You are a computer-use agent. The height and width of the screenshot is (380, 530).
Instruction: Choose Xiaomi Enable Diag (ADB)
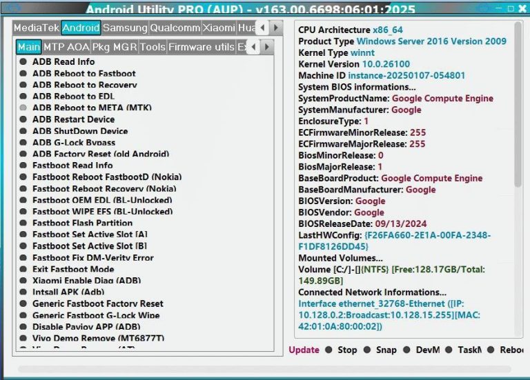(x=86, y=281)
